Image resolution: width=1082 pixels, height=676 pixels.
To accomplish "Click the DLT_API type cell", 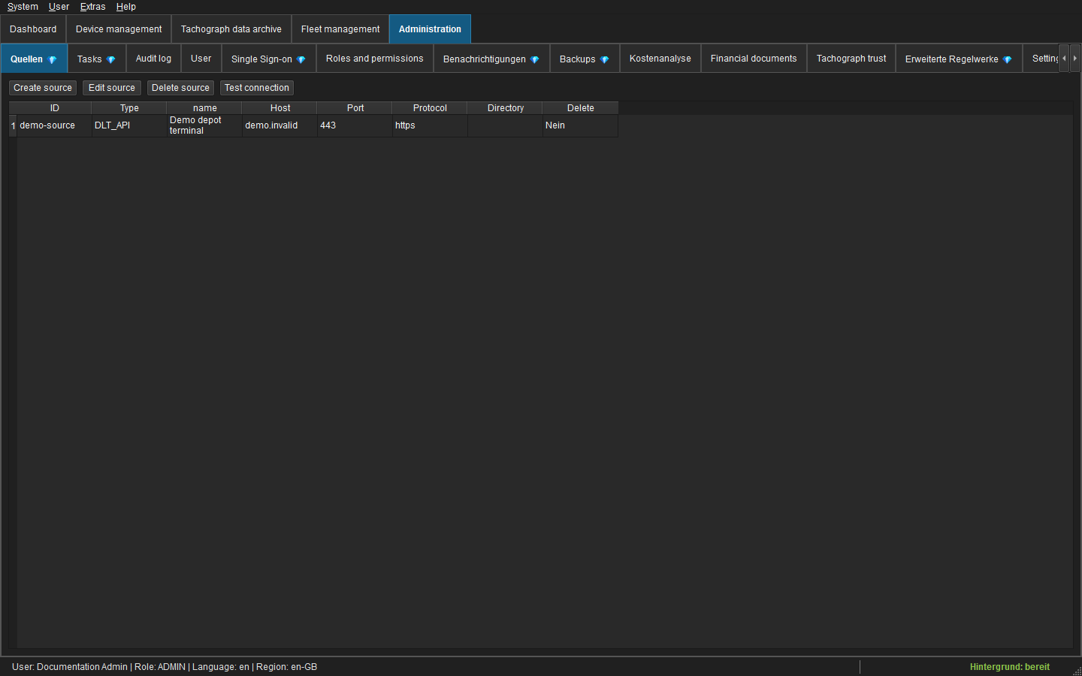I will click(129, 125).
